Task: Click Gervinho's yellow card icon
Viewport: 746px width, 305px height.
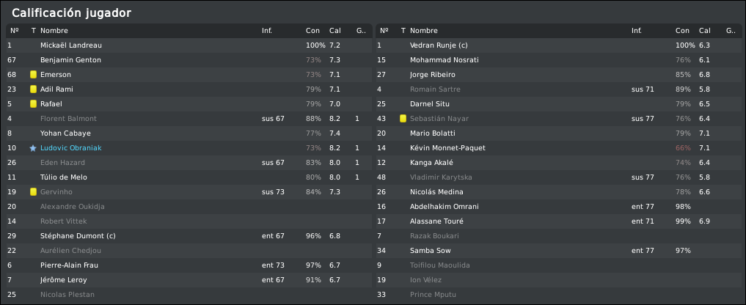Action: click(33, 192)
